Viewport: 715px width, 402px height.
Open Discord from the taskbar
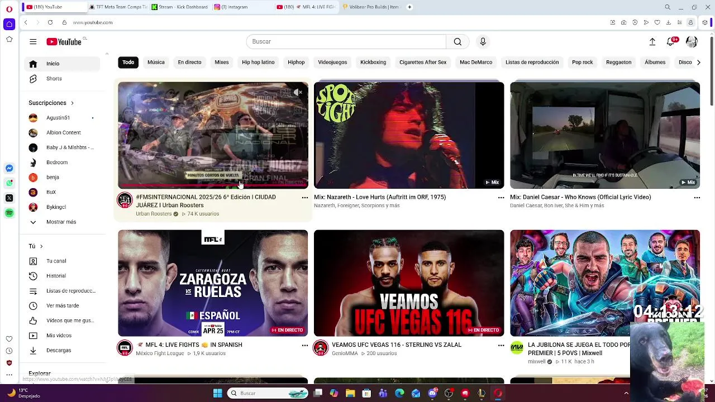(432, 393)
